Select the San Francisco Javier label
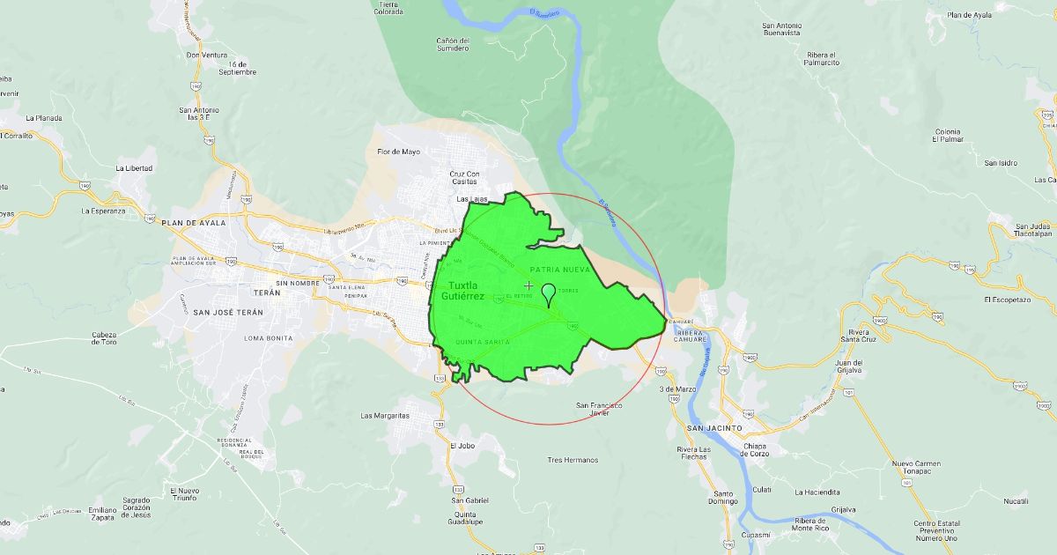The height and width of the screenshot is (555, 1057). pos(599,409)
